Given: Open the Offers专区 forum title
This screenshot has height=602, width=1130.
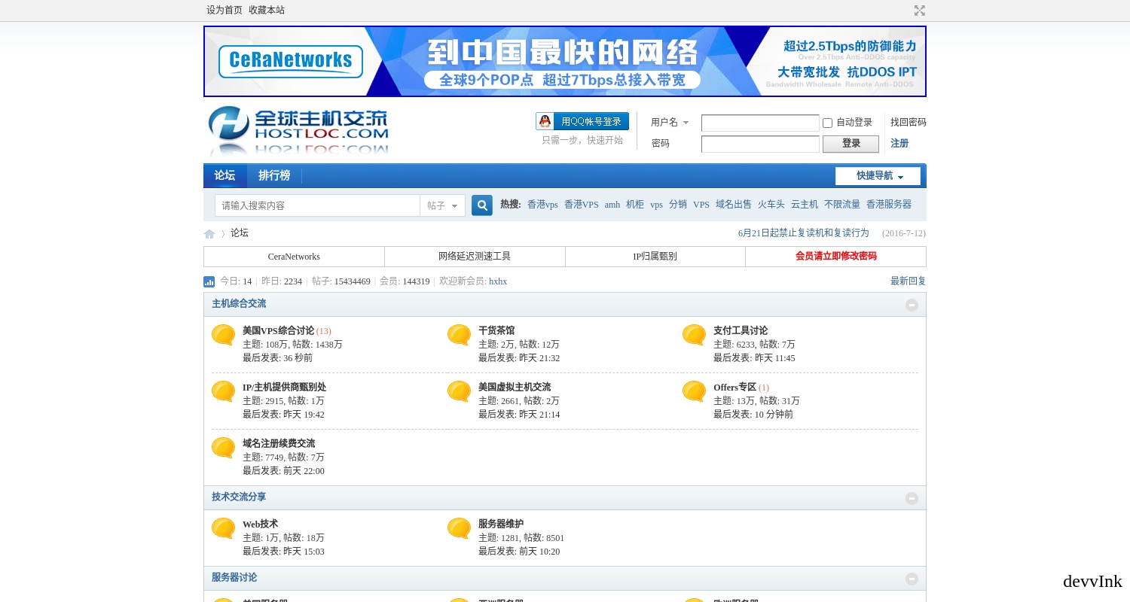Looking at the screenshot, I should [734, 388].
